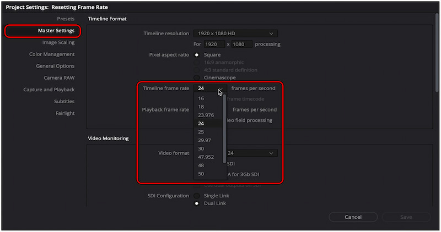Viewport: 441px width, 232px height.
Task: Click the Cancel button
Action: click(x=352, y=217)
